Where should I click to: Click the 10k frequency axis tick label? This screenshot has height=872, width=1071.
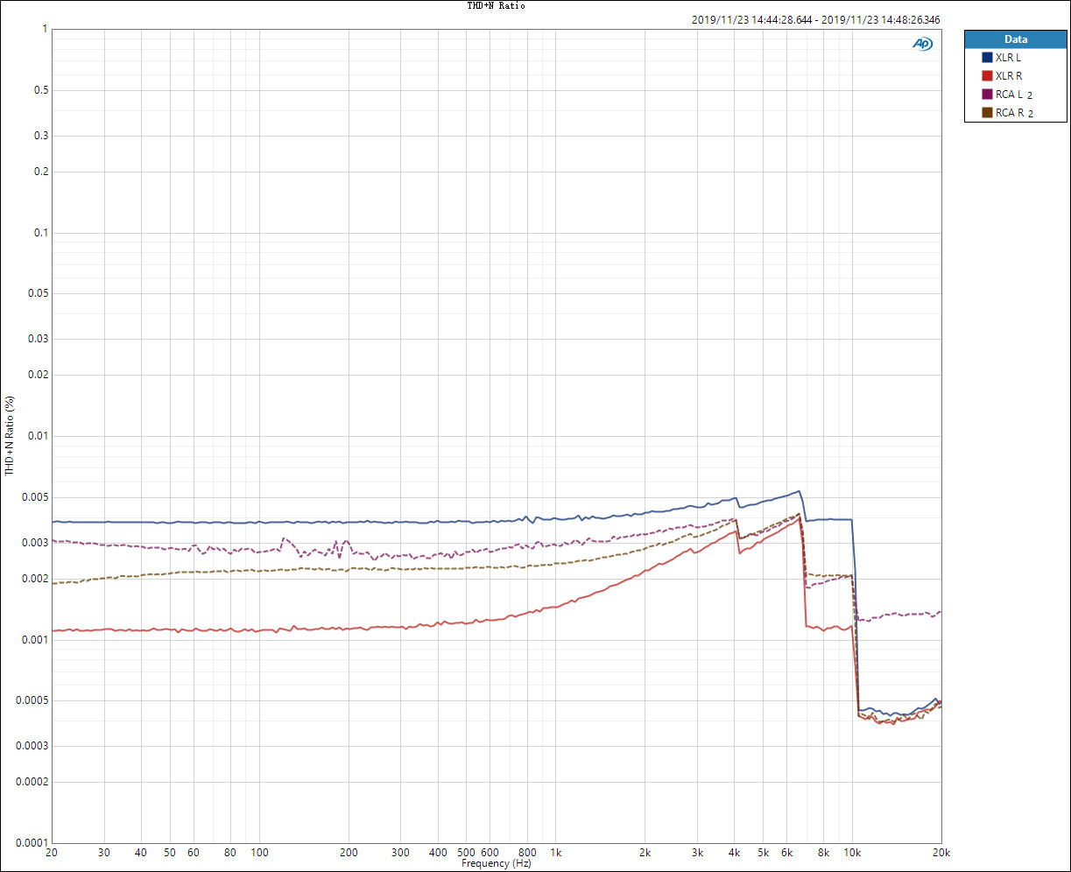pos(852,852)
